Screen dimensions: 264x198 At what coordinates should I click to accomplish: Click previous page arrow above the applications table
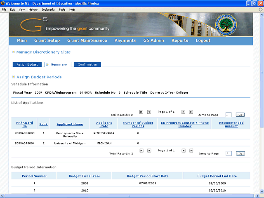(x=149, y=112)
